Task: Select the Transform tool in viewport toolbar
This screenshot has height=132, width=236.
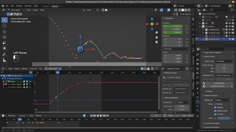Action: coord(4,48)
